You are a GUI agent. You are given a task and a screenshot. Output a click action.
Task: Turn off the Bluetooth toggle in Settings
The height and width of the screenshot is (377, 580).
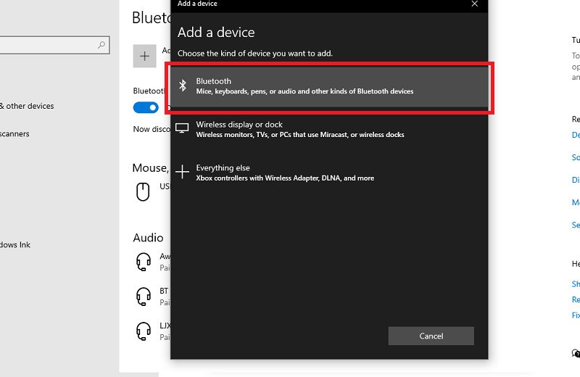tap(146, 107)
